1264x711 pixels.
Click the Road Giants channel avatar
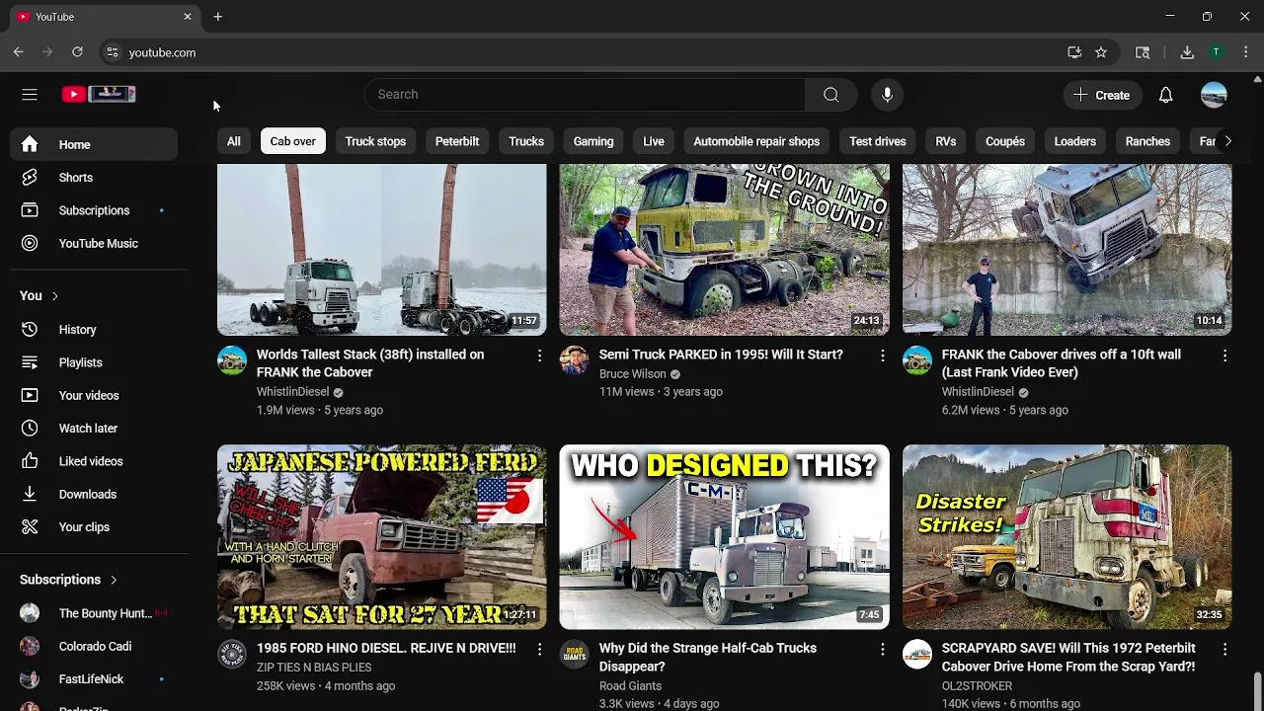[574, 655]
